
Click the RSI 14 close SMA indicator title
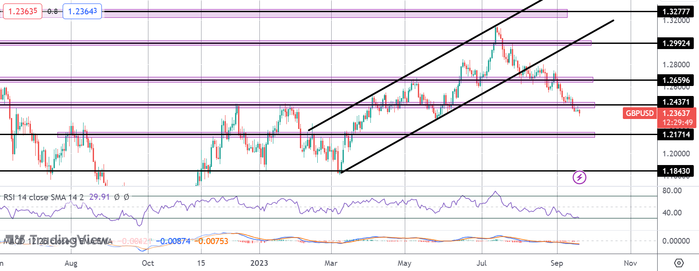point(44,197)
